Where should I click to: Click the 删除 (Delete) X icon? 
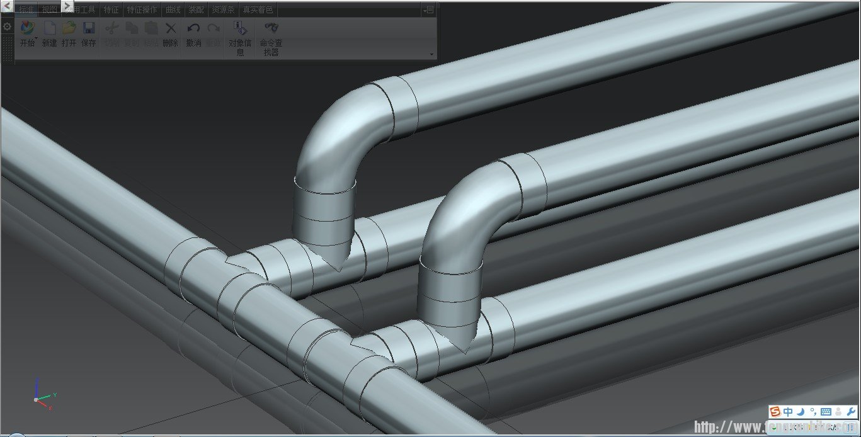coord(170,29)
